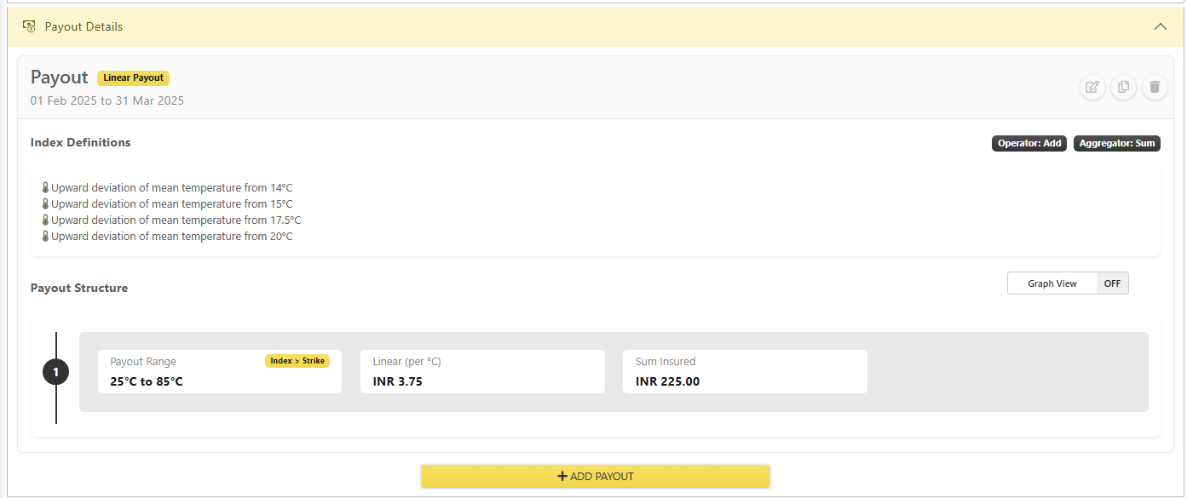Click the Linear per °C INR 3.75 card
Image resolution: width=1187 pixels, height=498 pixels.
point(482,371)
